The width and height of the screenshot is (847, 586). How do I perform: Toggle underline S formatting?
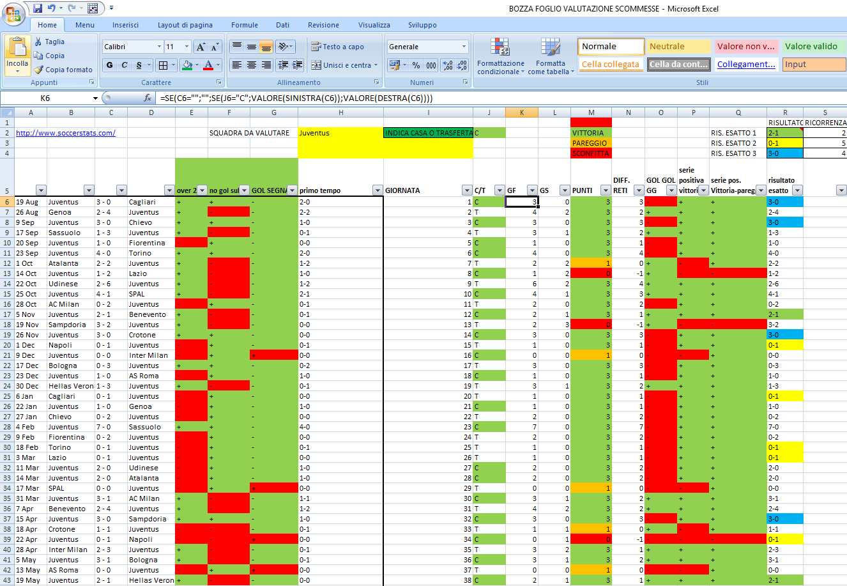pyautogui.click(x=139, y=65)
